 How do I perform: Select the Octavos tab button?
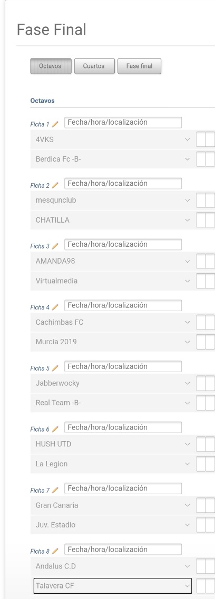51,66
